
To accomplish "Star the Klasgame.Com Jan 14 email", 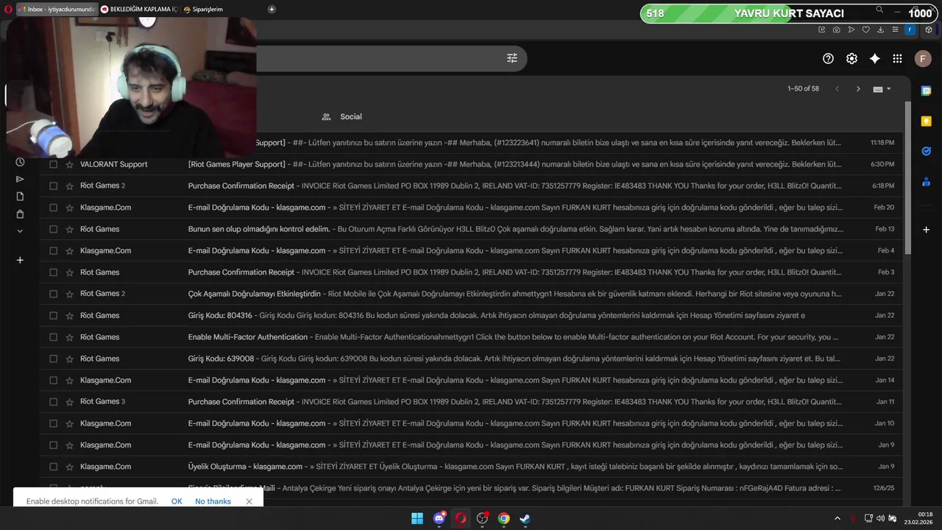I will tap(70, 380).
